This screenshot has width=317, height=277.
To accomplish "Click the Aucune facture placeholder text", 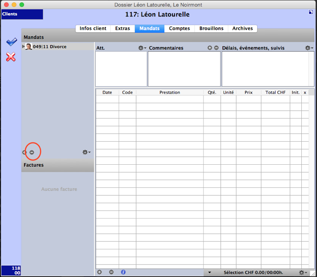I will pos(59,189).
